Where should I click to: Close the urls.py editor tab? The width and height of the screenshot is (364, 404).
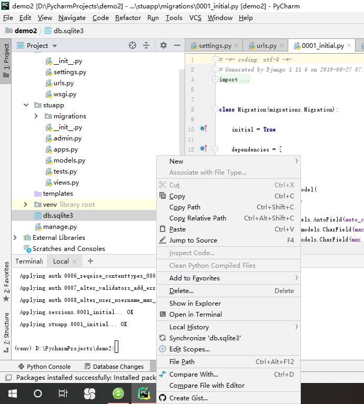281,46
